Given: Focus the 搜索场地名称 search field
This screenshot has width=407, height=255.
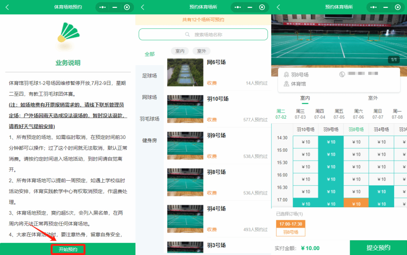Looking at the screenshot, I should [x=203, y=35].
